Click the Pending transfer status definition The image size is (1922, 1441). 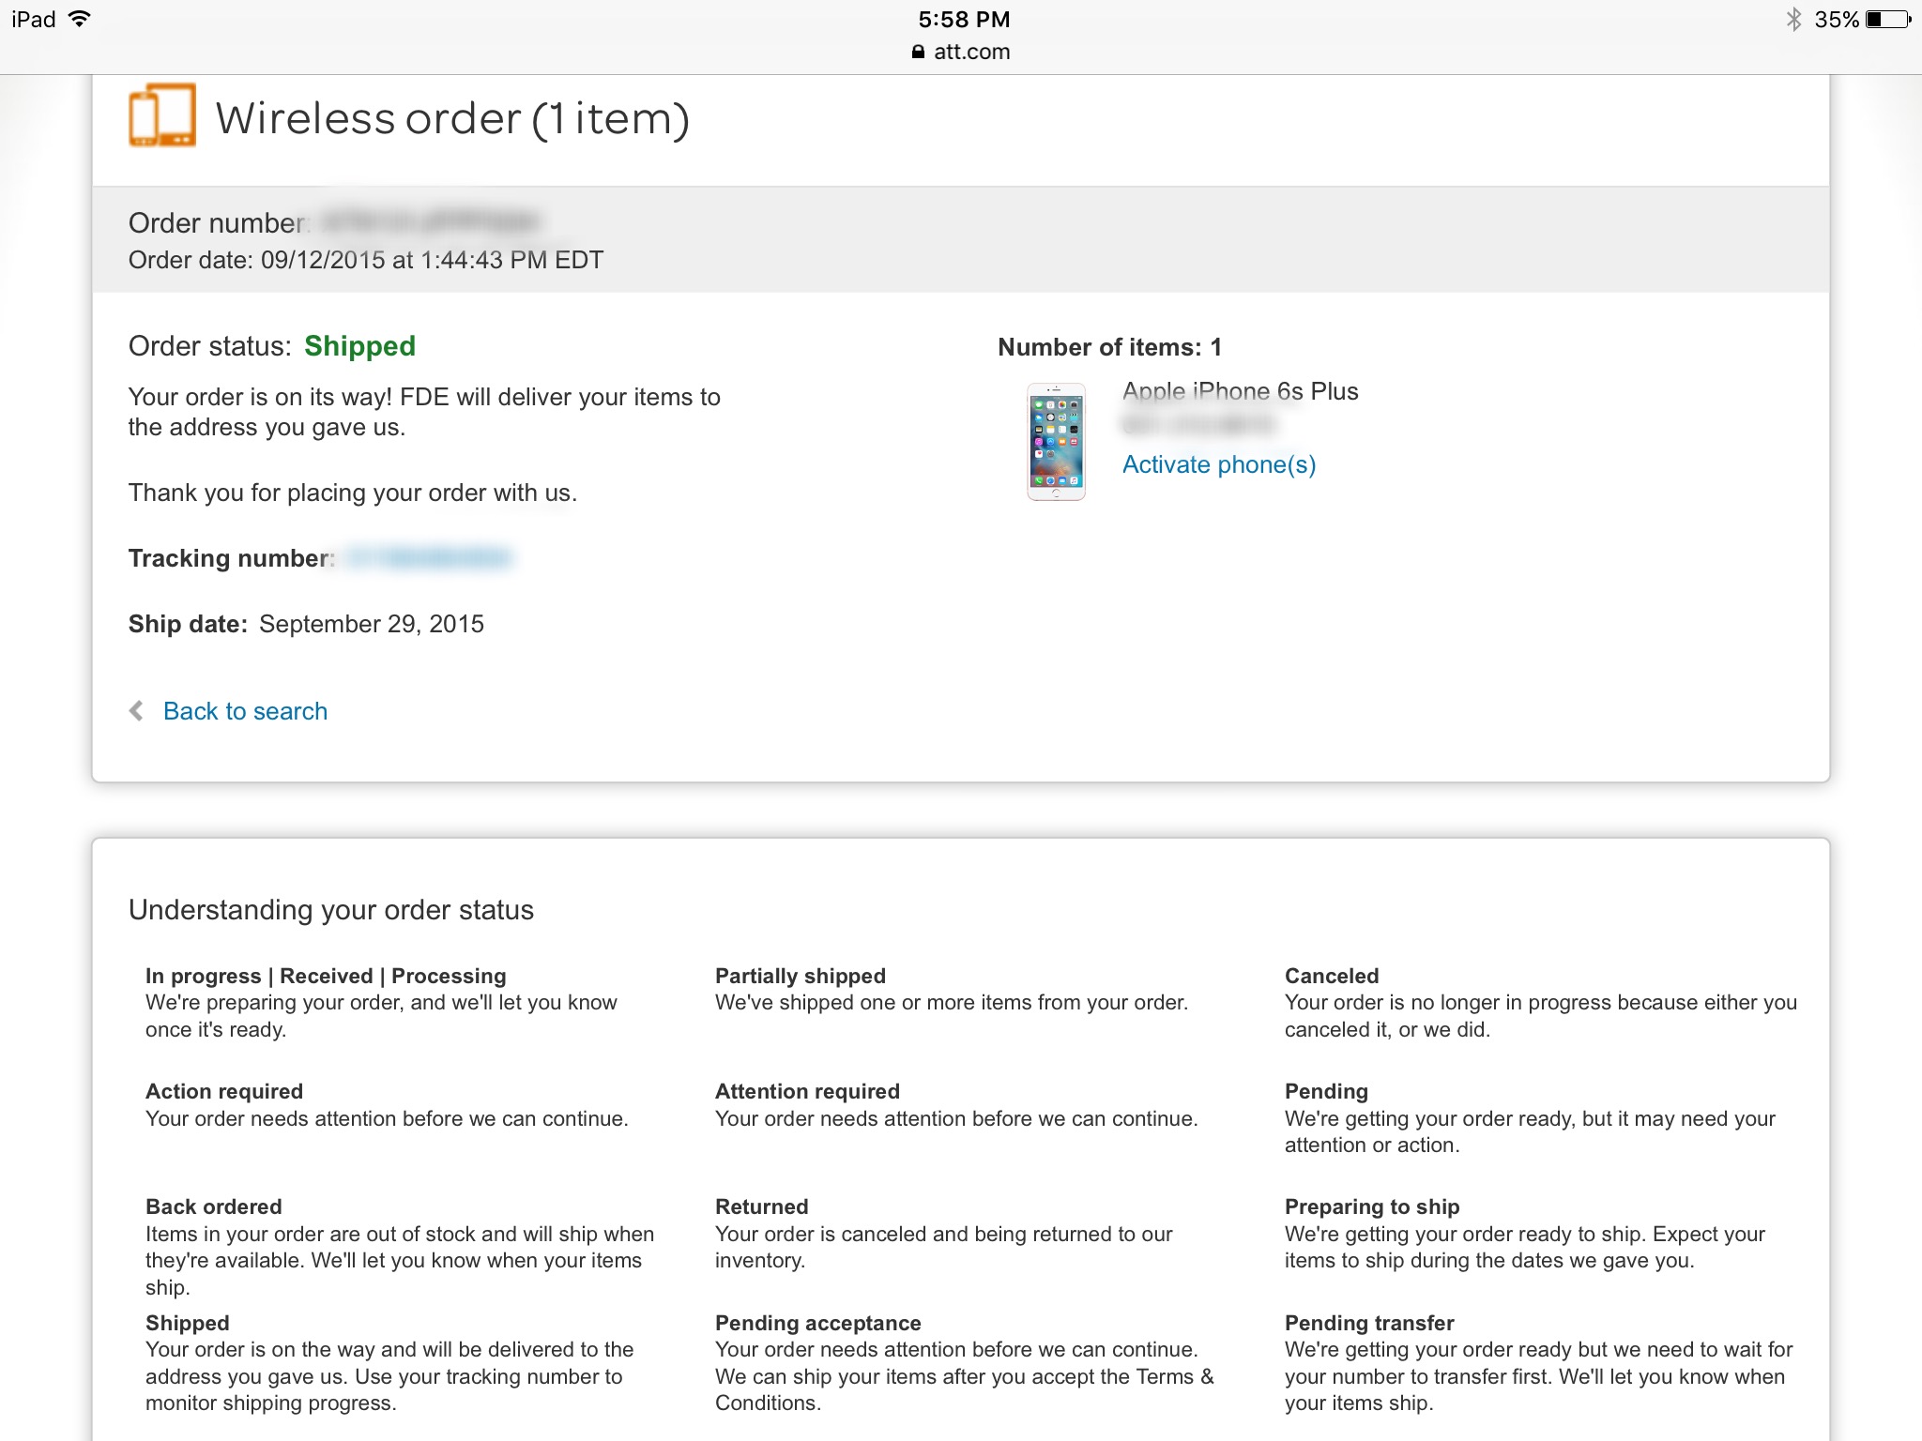click(1538, 1363)
